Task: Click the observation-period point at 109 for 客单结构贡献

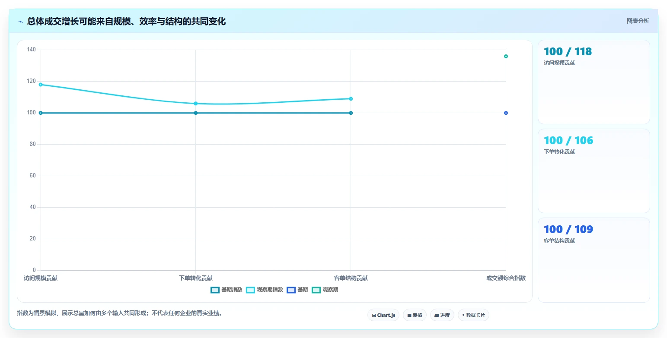Action: (351, 99)
